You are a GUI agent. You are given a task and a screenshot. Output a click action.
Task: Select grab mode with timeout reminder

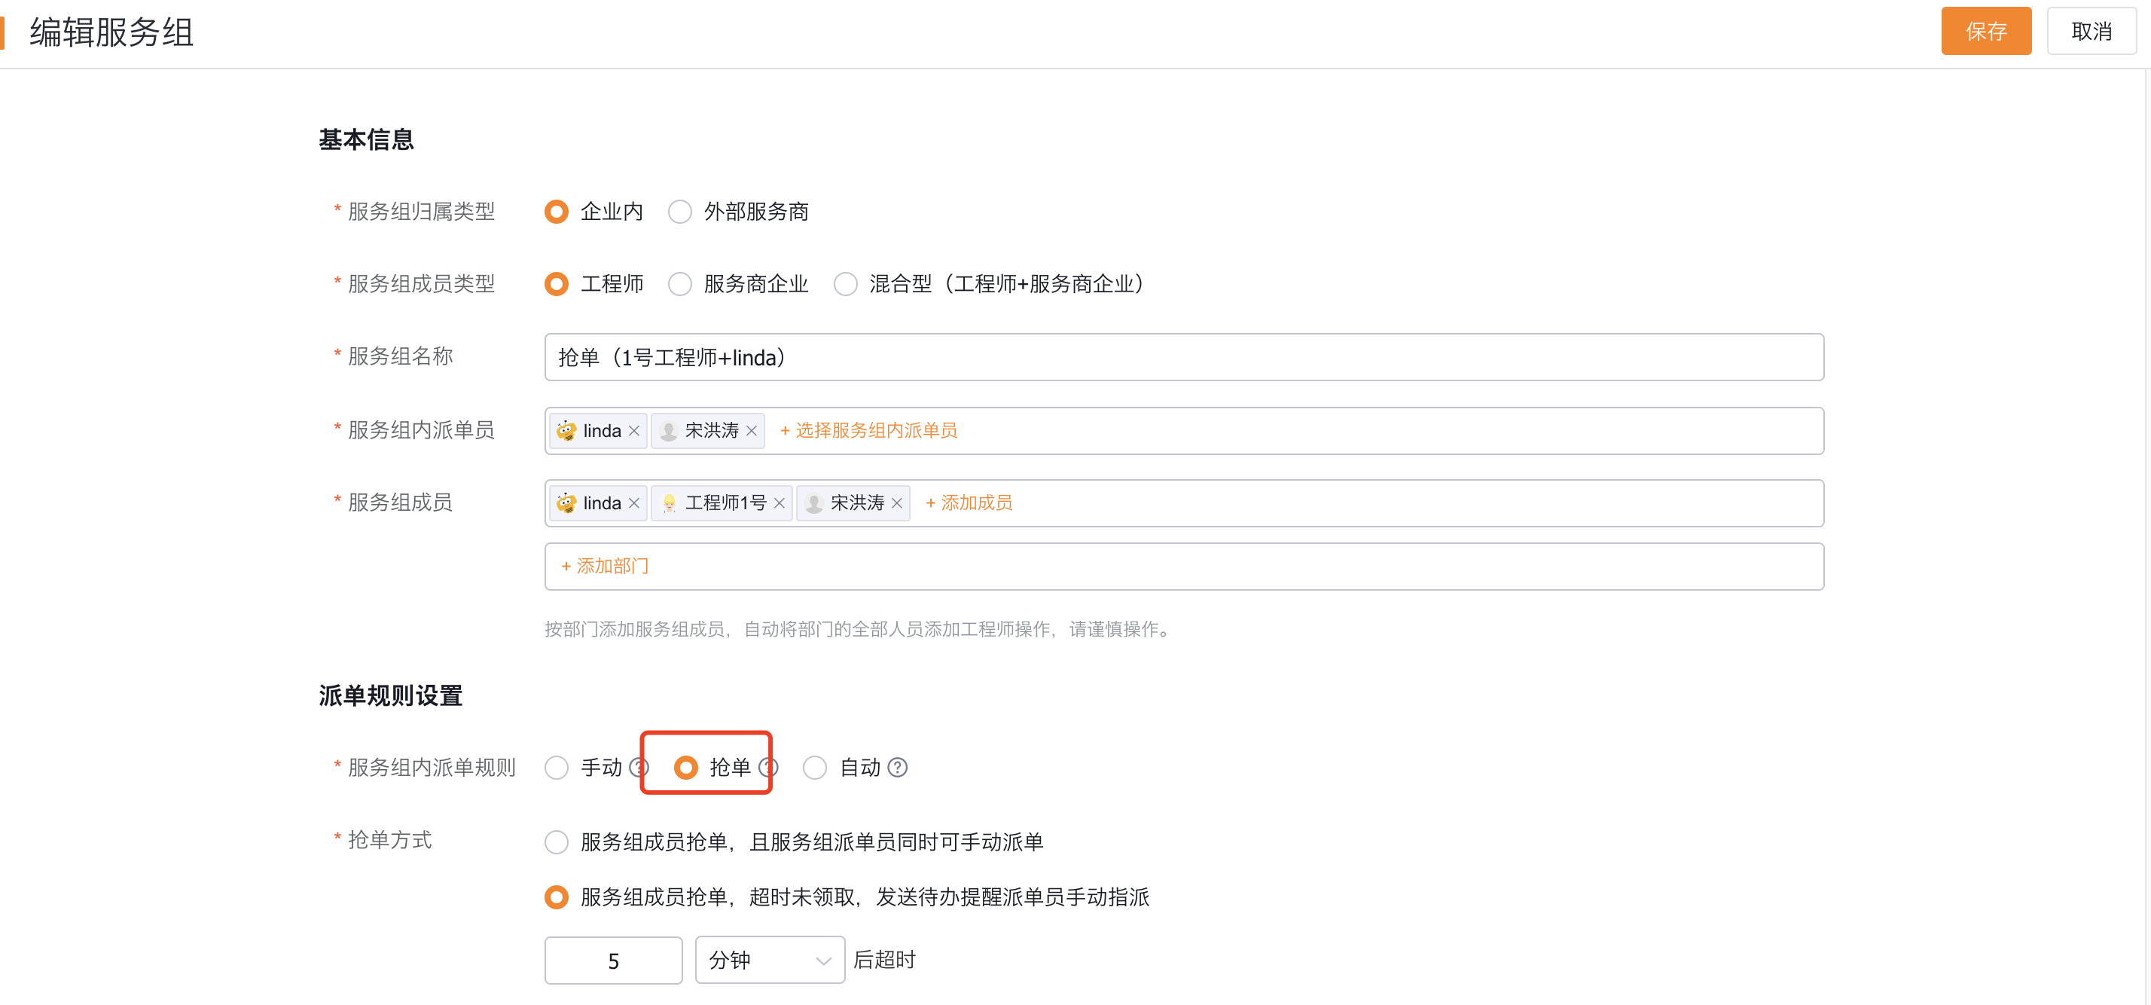click(556, 897)
